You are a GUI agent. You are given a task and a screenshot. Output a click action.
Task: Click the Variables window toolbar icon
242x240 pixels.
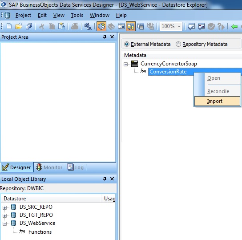coord(121,26)
